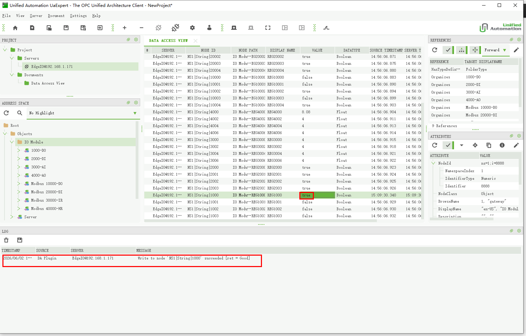Click the save project floppy icon
526x336 pixels.
[66, 28]
